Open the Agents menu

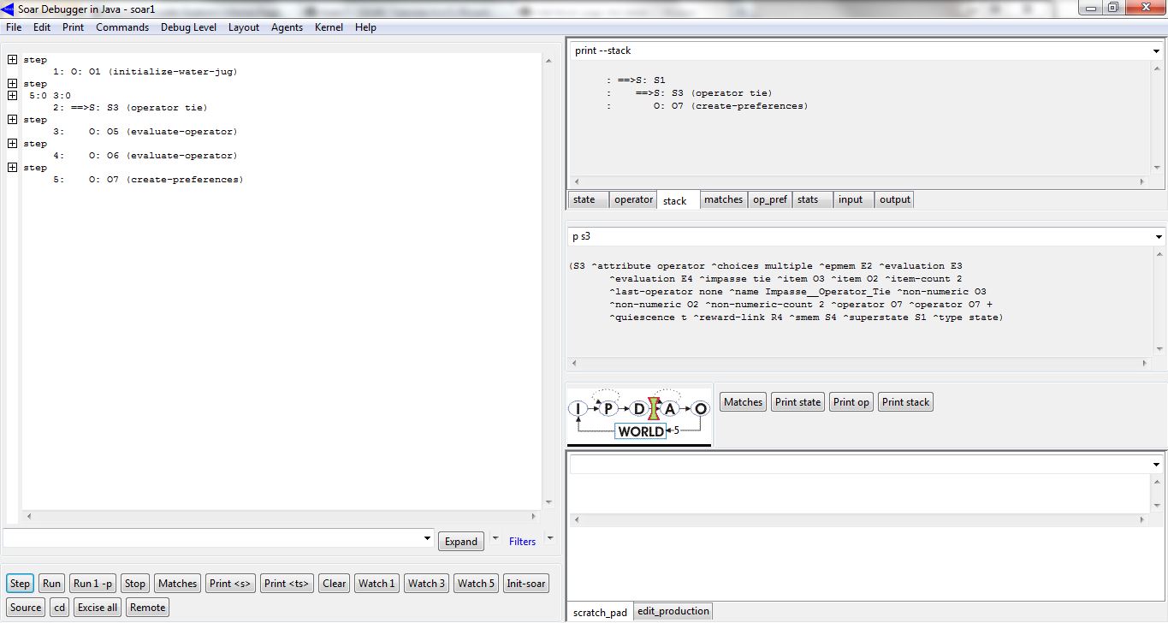pos(287,27)
